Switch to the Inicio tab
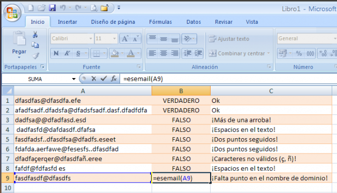Image resolution: width=337 pixels, height=193 pixels. point(37,22)
